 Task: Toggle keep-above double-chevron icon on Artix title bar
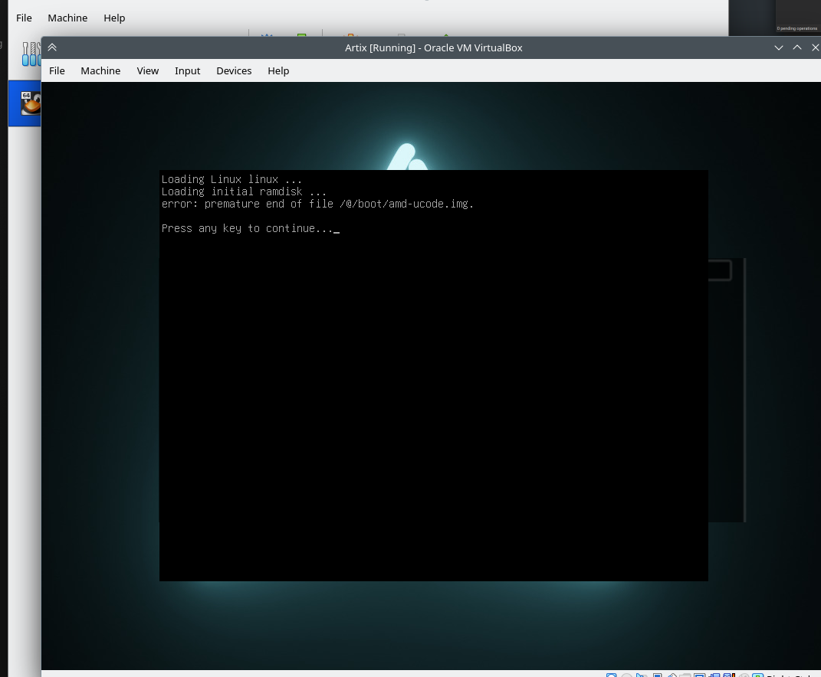tap(52, 47)
